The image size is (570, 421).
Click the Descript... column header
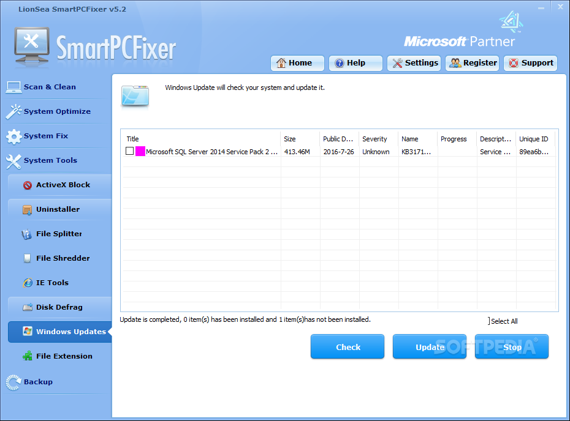click(496, 139)
